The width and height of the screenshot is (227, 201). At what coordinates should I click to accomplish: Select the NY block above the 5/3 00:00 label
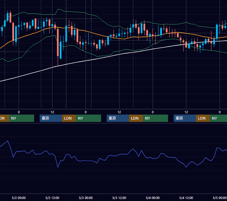click(x=88, y=118)
